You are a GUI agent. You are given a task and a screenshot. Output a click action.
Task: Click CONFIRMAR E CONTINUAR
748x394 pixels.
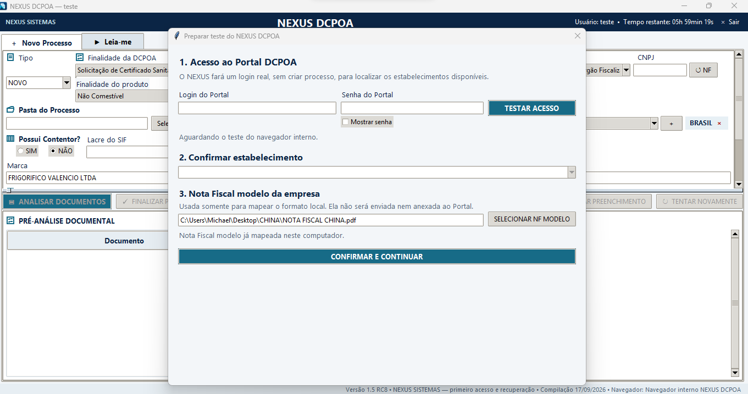point(377,257)
